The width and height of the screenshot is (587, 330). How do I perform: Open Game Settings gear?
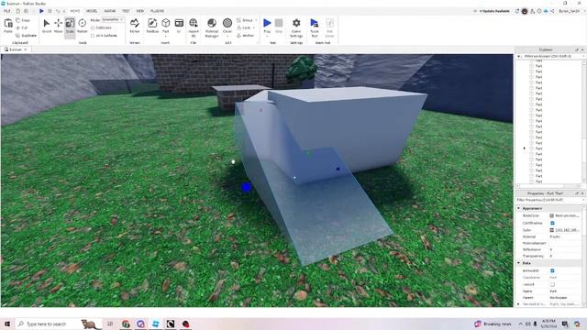click(x=296, y=27)
